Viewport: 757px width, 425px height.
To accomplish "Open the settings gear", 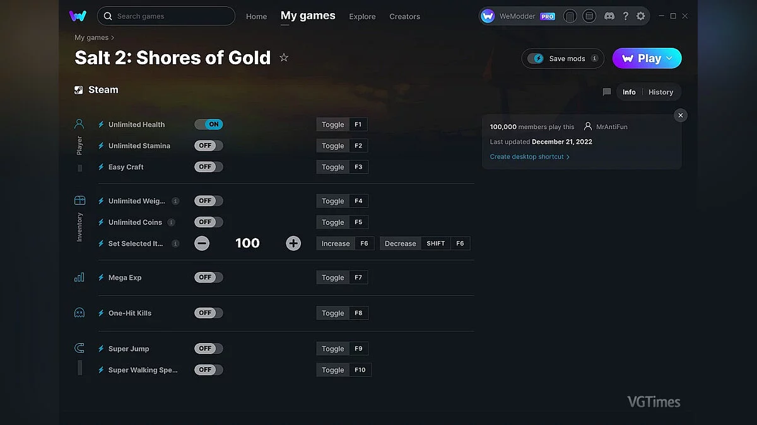I will 641,16.
